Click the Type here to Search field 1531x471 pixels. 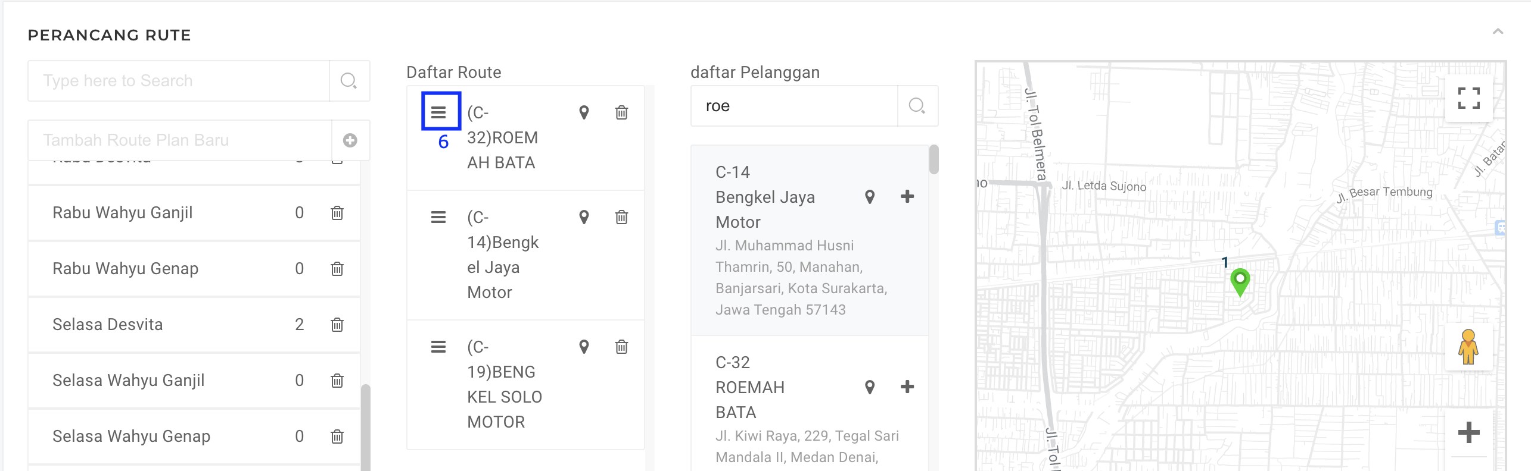click(x=179, y=81)
